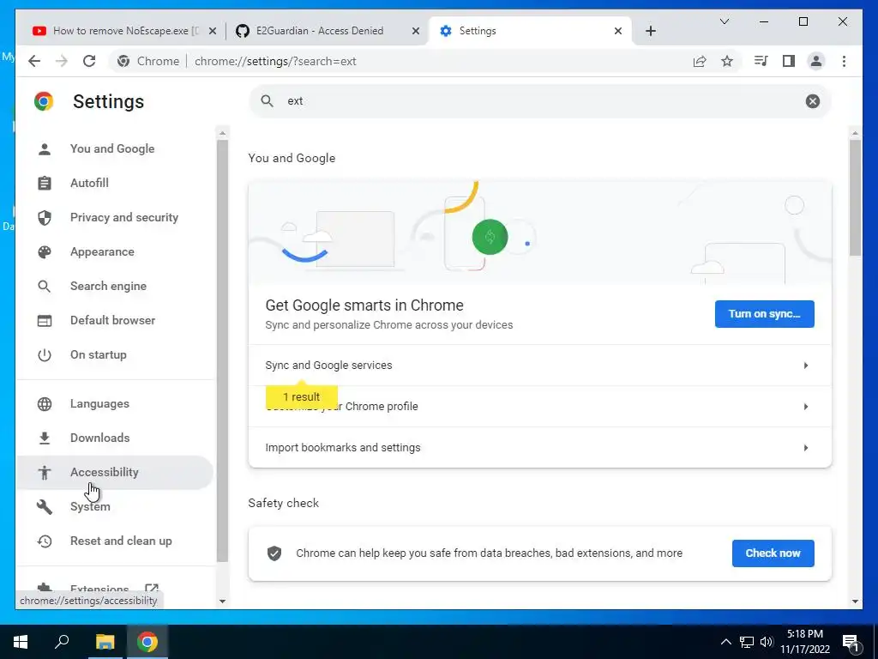
Task: Open the media controls icon in toolbar
Action: 761,61
